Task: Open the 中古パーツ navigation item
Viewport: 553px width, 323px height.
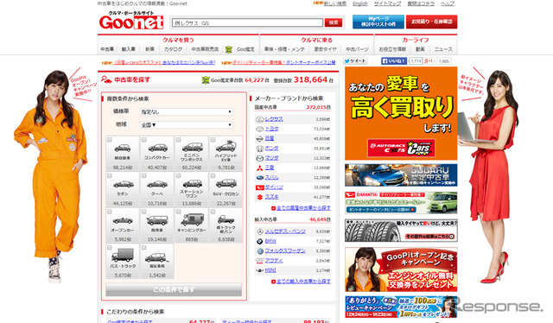Action: [x=357, y=49]
